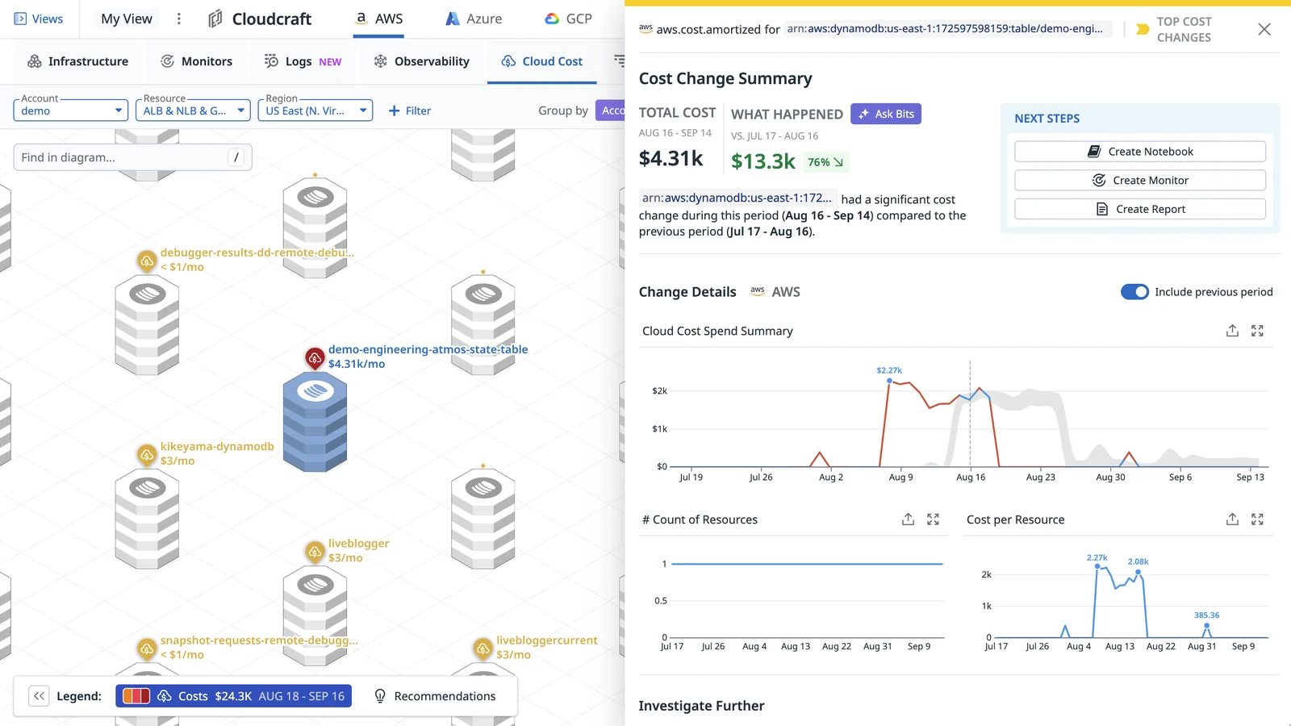Click the 2.08k data point in Cost per Resource
This screenshot has width=1291, height=726.
click(x=1138, y=573)
